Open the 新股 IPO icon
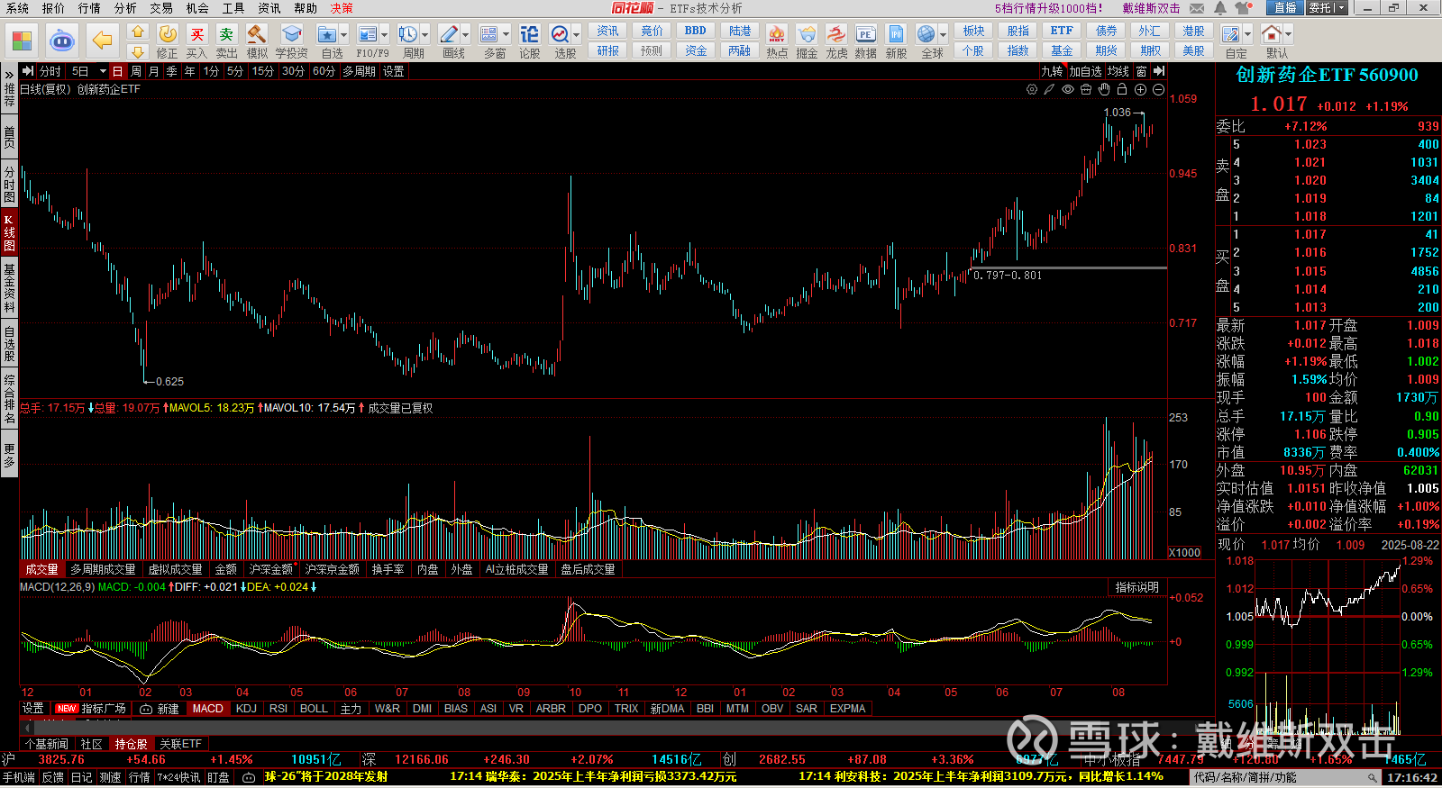This screenshot has height=788, width=1442. (896, 34)
